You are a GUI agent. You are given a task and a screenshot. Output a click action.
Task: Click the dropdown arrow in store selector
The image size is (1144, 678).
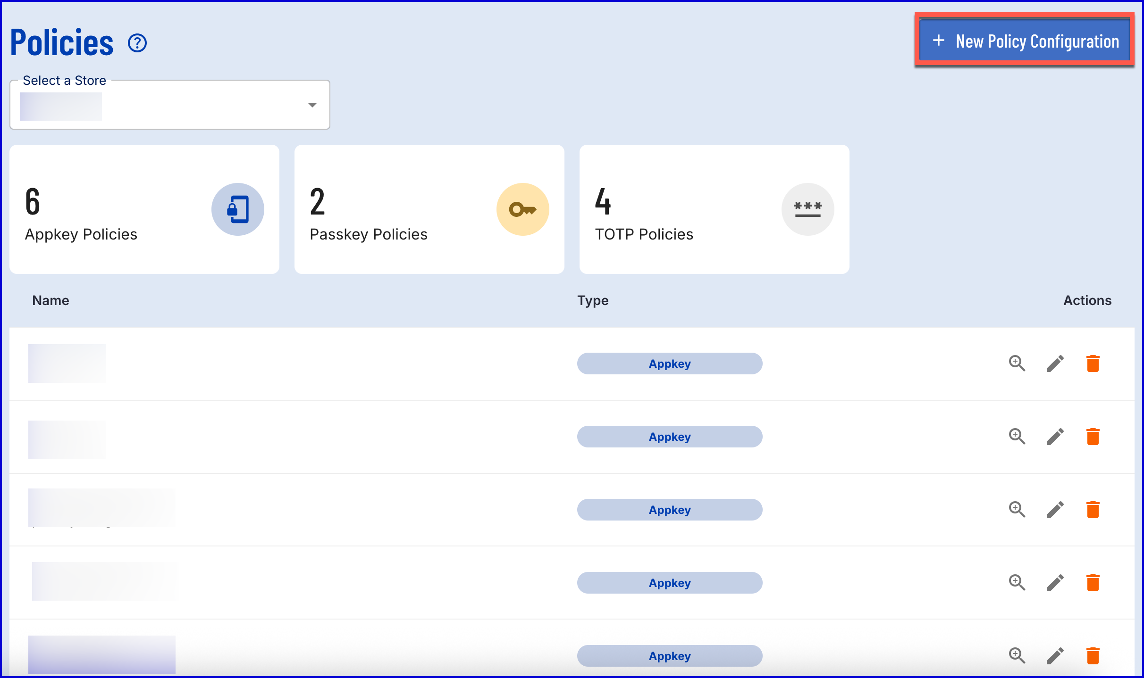pos(312,105)
